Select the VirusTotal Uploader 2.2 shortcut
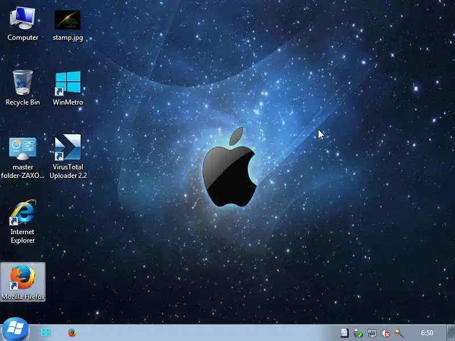455x341 pixels. [68, 157]
